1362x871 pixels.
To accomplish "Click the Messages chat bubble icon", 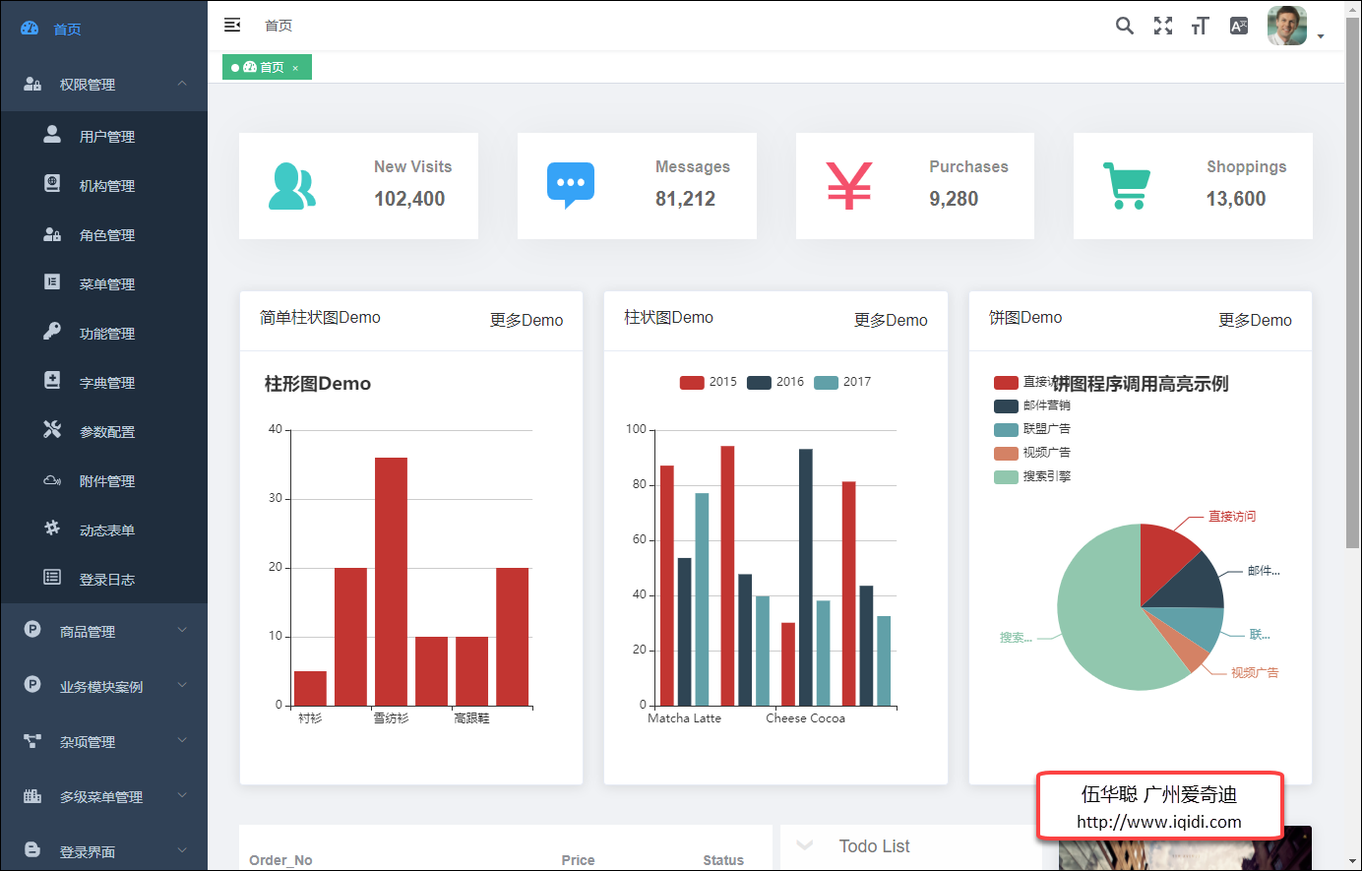I will (x=570, y=185).
